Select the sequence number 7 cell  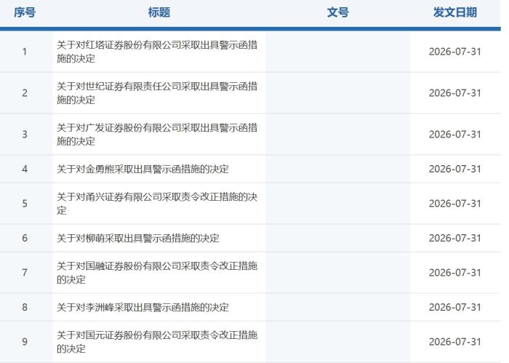pos(25,273)
